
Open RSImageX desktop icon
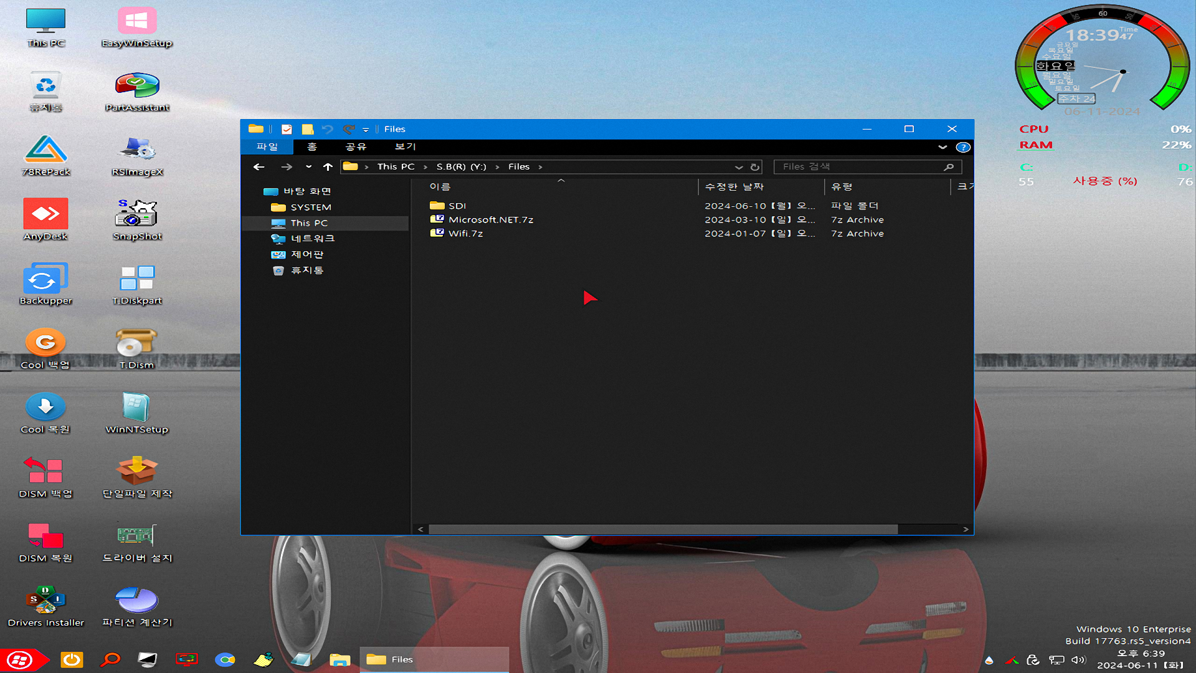137,156
